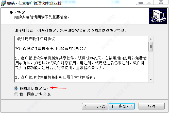Click license clause 2 about 版权归属
Screen dimensions: 169x113
(x=55, y=77)
